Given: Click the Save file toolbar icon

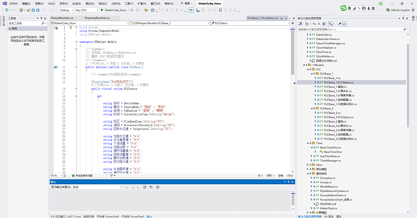Looking at the screenshot, I should (33, 10).
